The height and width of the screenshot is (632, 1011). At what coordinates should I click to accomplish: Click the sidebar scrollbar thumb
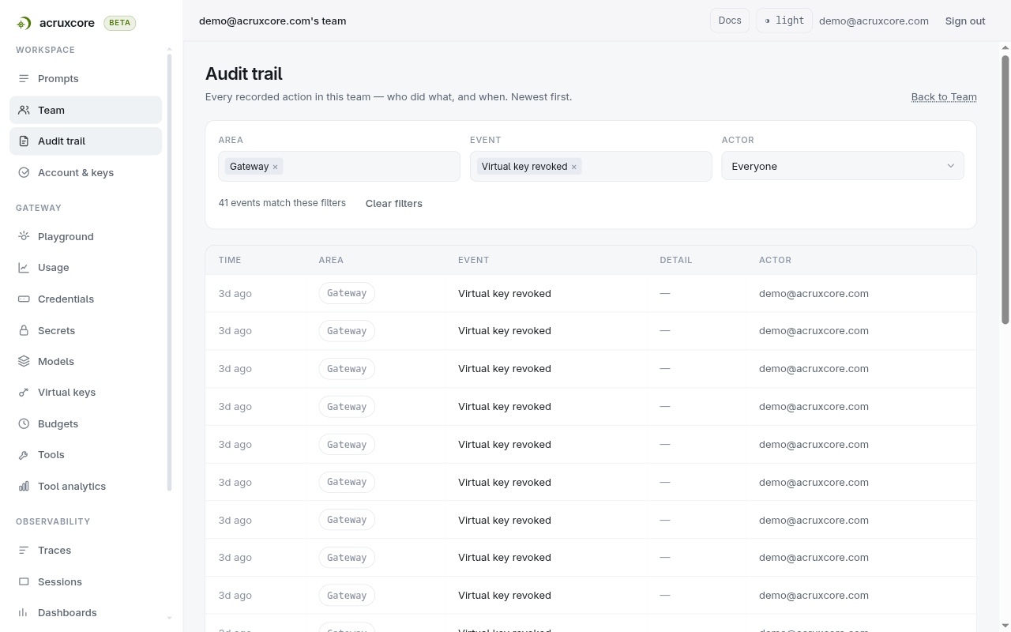pos(169,273)
